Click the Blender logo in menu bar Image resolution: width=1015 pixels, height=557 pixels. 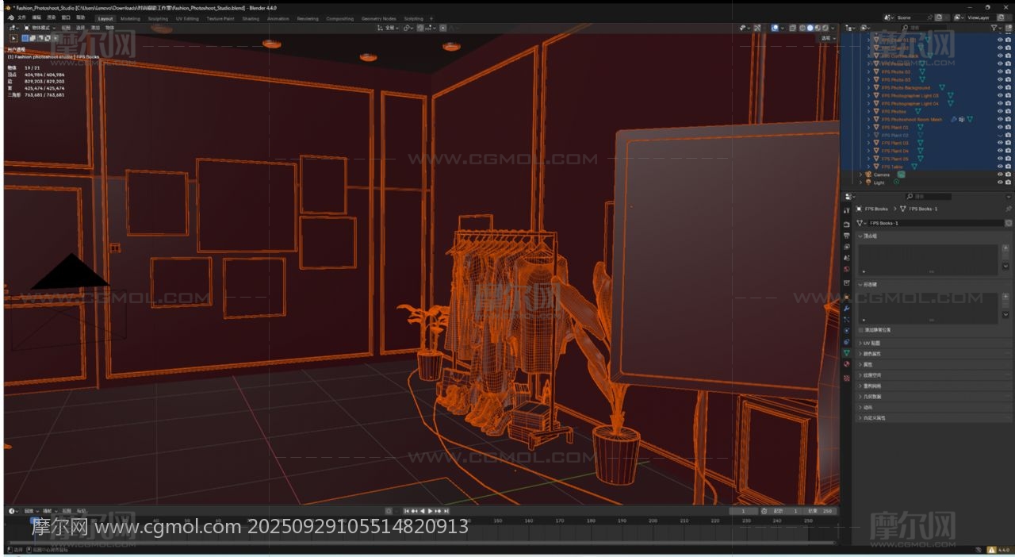pos(10,17)
